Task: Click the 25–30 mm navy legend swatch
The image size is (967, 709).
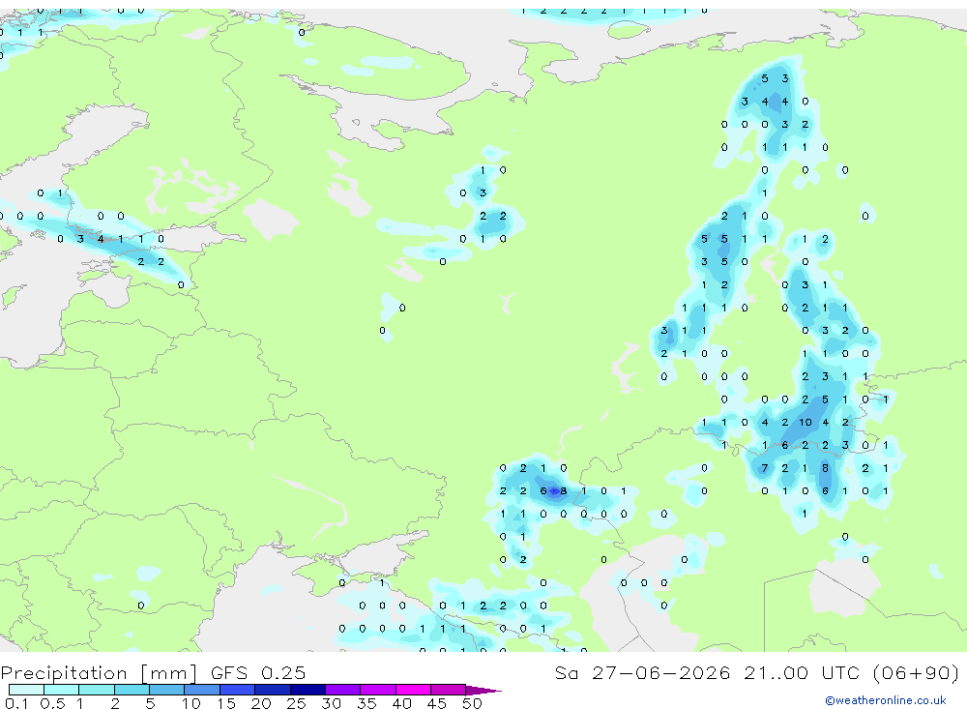Action: (308, 690)
